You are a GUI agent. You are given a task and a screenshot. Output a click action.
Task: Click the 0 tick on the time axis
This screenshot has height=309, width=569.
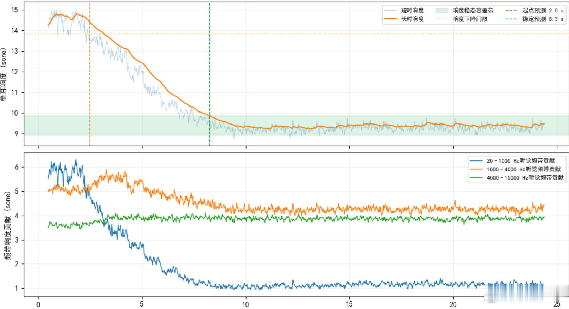click(x=38, y=304)
